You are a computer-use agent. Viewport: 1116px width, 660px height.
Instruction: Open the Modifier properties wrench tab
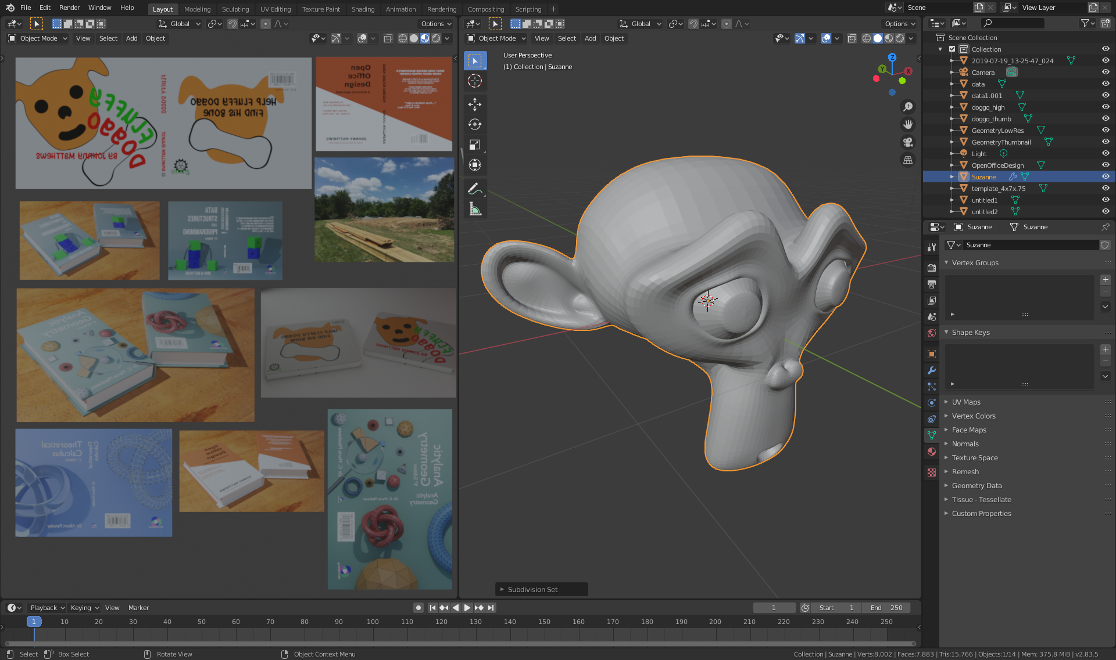click(x=932, y=370)
